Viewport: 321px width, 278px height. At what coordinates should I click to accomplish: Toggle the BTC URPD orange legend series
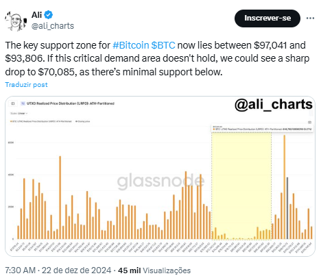41,121
